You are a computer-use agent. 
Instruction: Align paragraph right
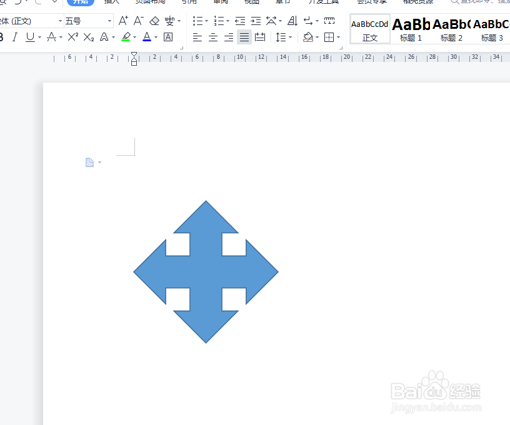tap(229, 37)
